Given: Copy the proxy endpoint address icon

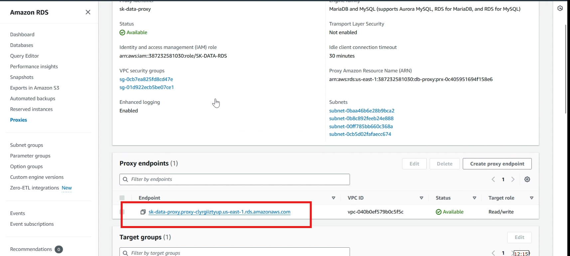Looking at the screenshot, I should click(143, 212).
